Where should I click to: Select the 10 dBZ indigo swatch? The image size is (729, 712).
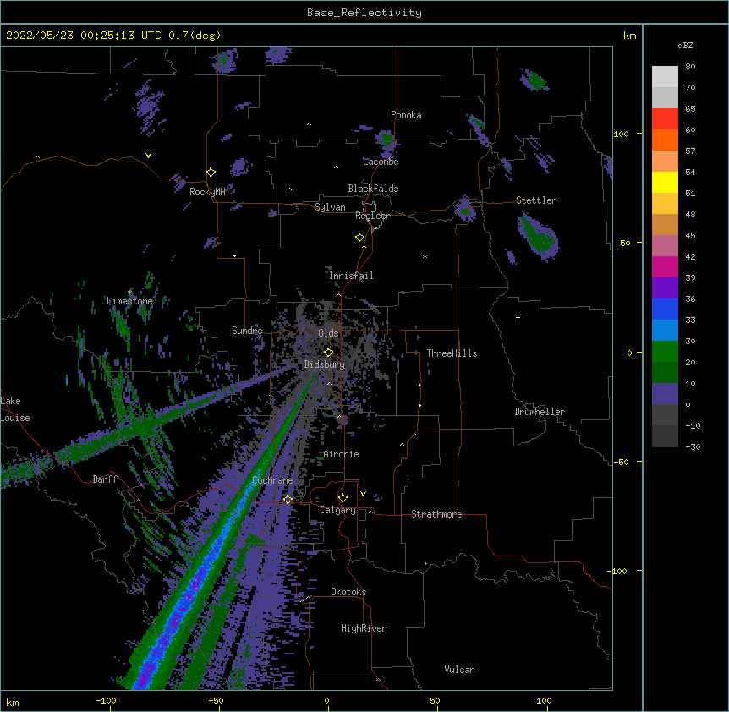[665, 394]
